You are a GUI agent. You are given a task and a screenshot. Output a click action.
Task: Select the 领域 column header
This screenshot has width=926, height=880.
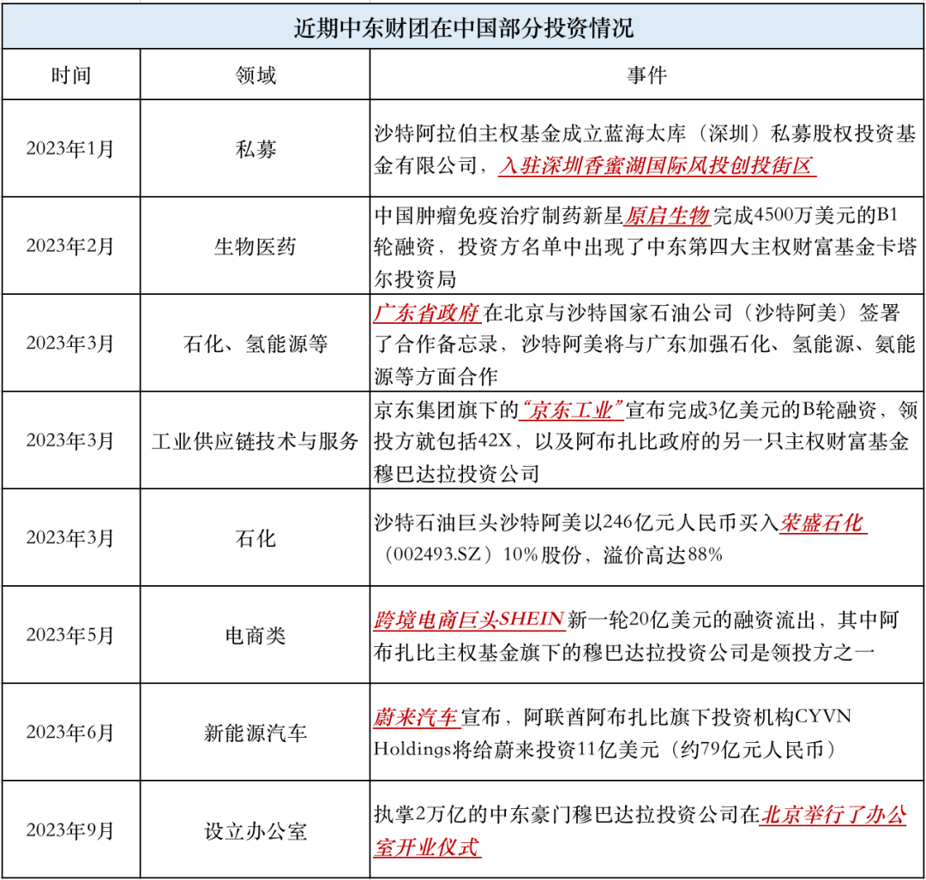click(256, 75)
